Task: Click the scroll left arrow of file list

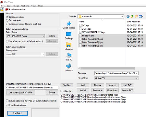Action: tap(79, 68)
